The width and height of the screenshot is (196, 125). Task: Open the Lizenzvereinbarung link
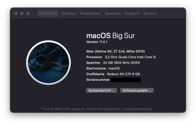(137, 109)
